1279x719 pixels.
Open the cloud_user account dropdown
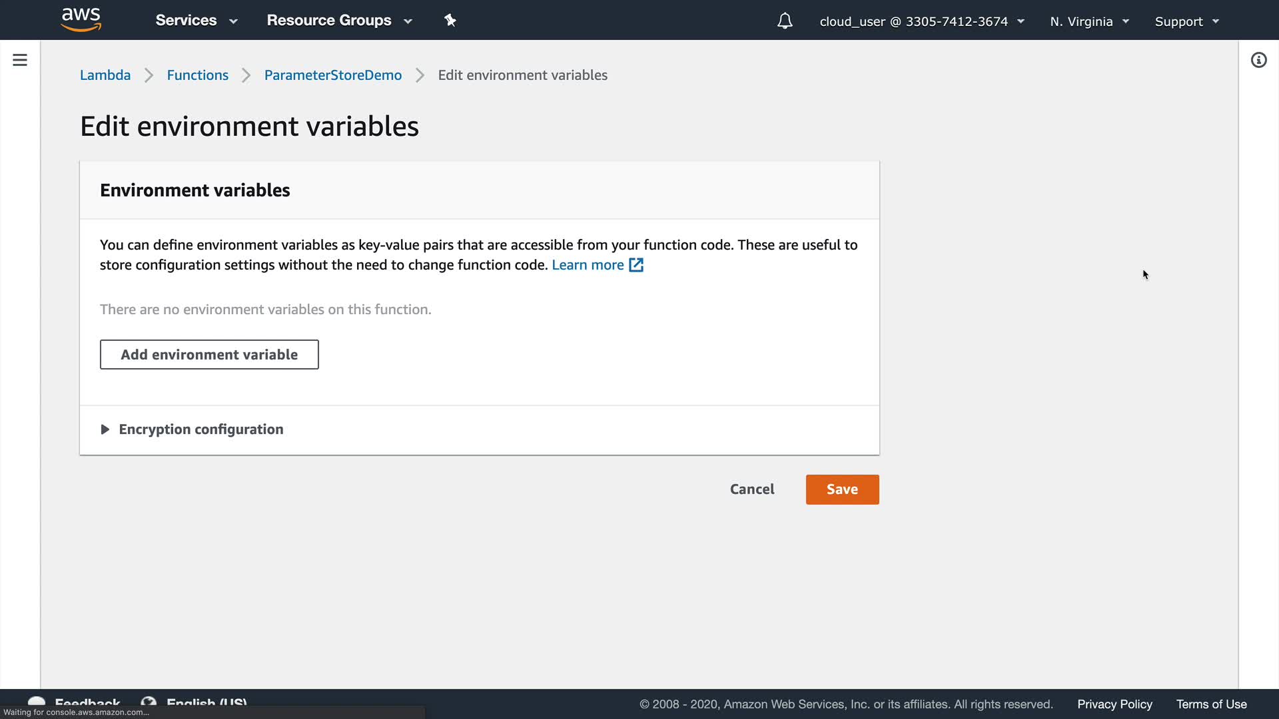[x=921, y=21]
